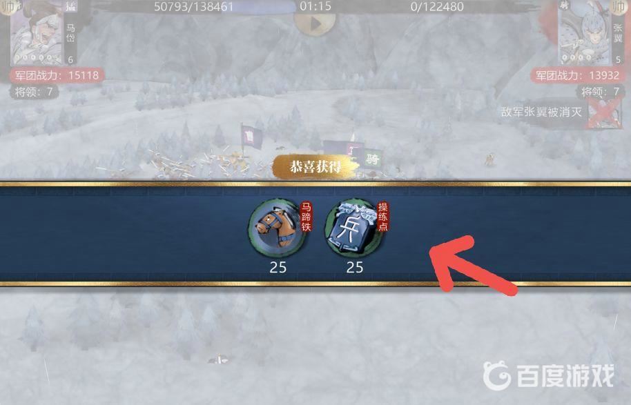Tap the 敌军张翼被消灭 notification

click(x=542, y=112)
